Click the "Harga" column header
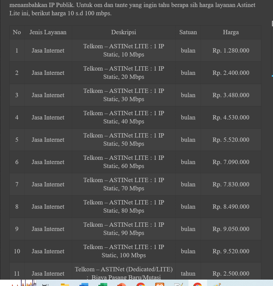The width and height of the screenshot is (273, 286). (231, 32)
